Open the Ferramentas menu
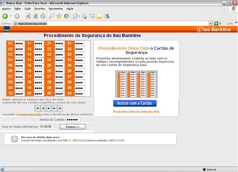Screen dimensions: 238x172 [56, 8]
